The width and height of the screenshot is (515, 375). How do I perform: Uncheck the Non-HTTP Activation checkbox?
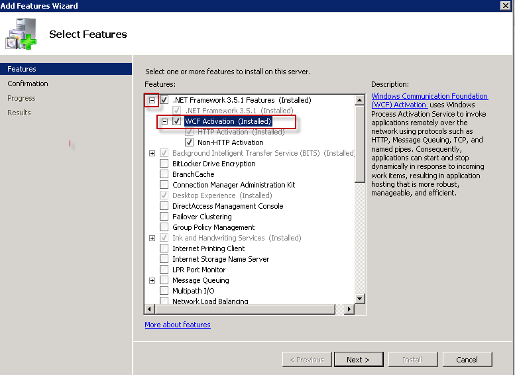pos(189,142)
